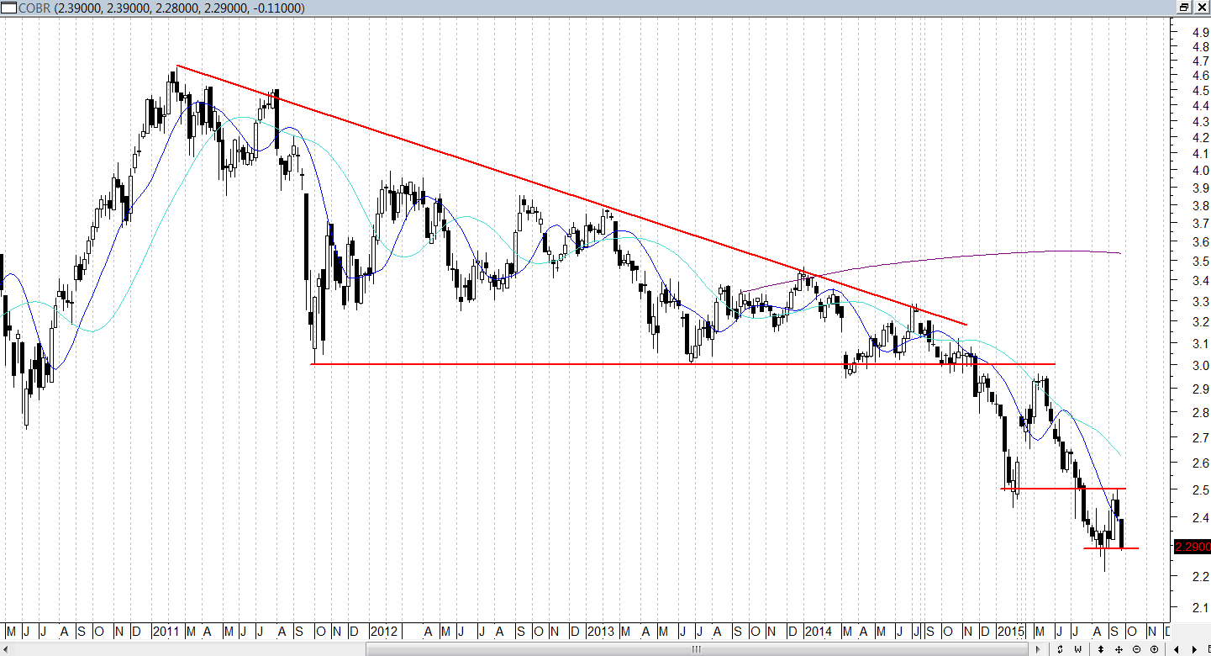Select the horizontal red line at 2.5

[1063, 489]
